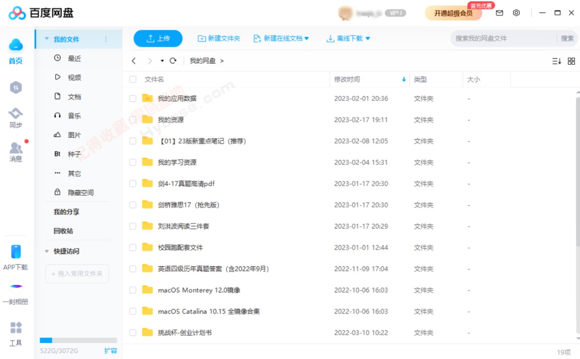Click the 扩容 link
The height and width of the screenshot is (359, 580).
[110, 351]
